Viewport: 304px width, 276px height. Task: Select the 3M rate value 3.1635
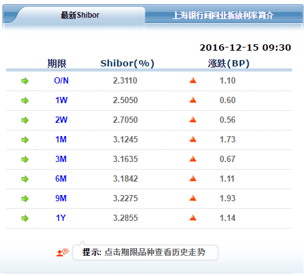[125, 159]
